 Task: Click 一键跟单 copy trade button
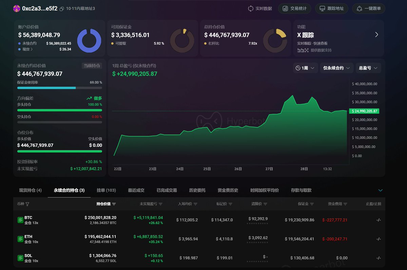click(369, 8)
